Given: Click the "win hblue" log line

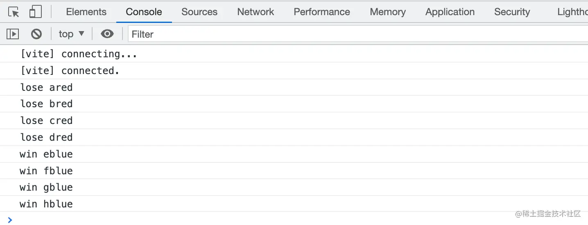Looking at the screenshot, I should (46, 204).
